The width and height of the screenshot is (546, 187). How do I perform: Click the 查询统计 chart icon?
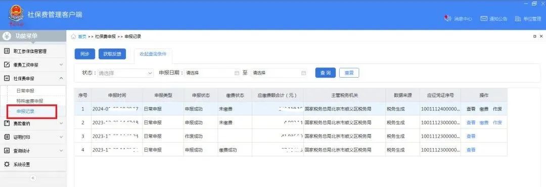click(7, 151)
